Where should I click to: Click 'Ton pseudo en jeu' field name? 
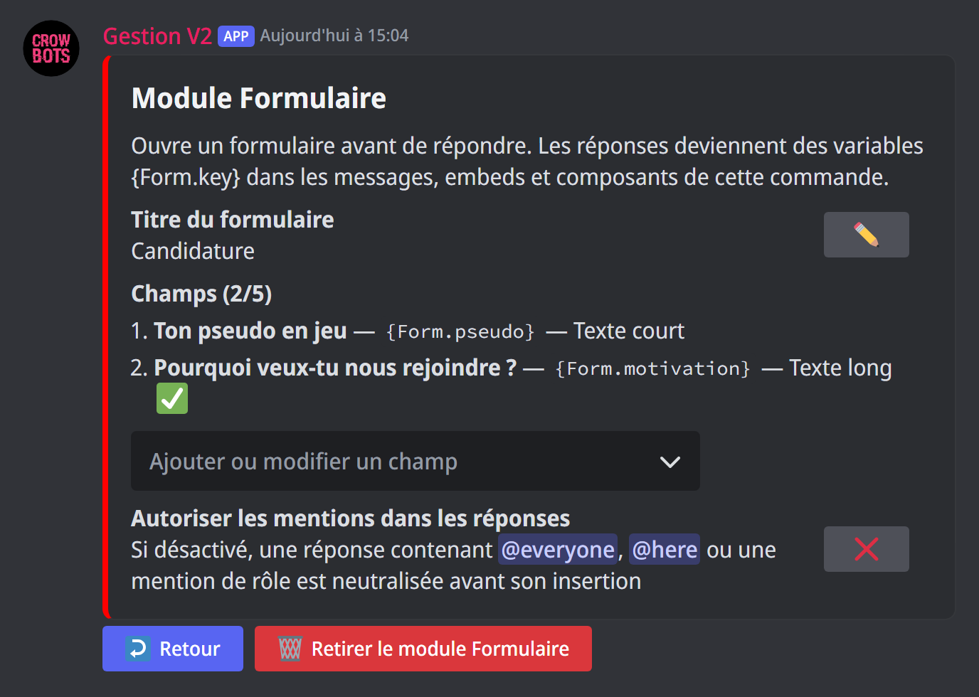(x=250, y=331)
